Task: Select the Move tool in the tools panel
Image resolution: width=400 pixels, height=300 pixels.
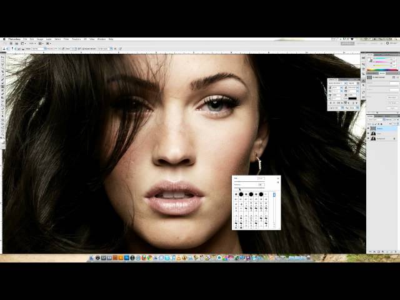Action: [2, 57]
